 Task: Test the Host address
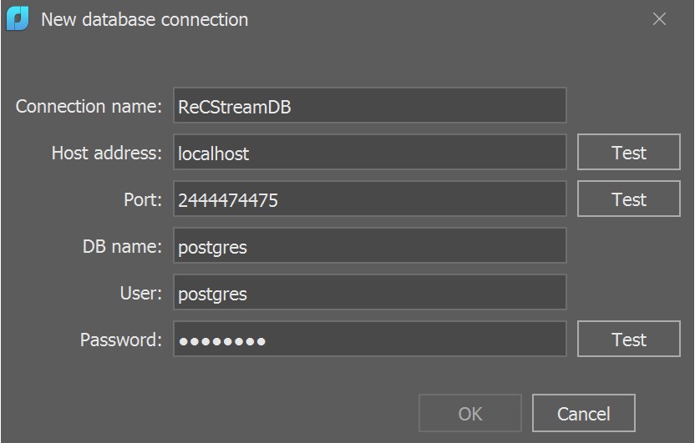(628, 153)
